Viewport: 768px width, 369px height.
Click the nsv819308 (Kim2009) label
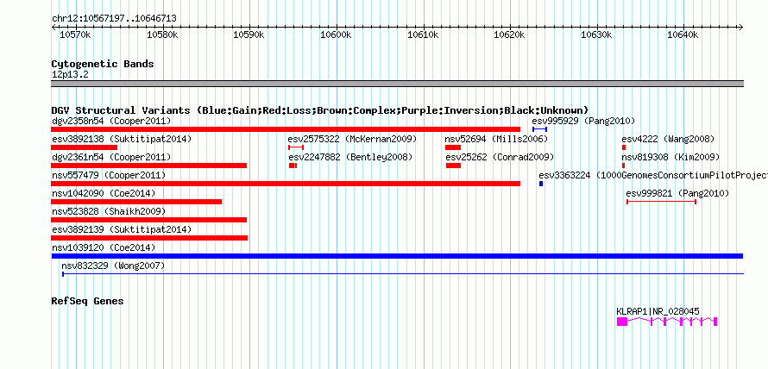click(670, 157)
